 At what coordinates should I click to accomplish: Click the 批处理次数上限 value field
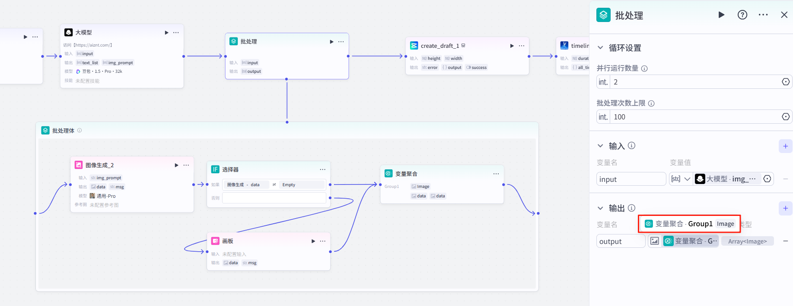coord(694,117)
